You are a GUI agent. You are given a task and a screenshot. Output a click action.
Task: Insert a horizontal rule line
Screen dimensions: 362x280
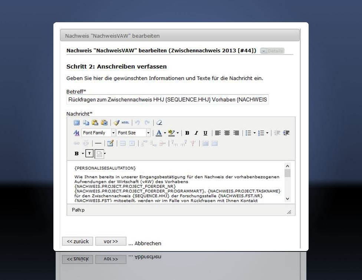98,144
